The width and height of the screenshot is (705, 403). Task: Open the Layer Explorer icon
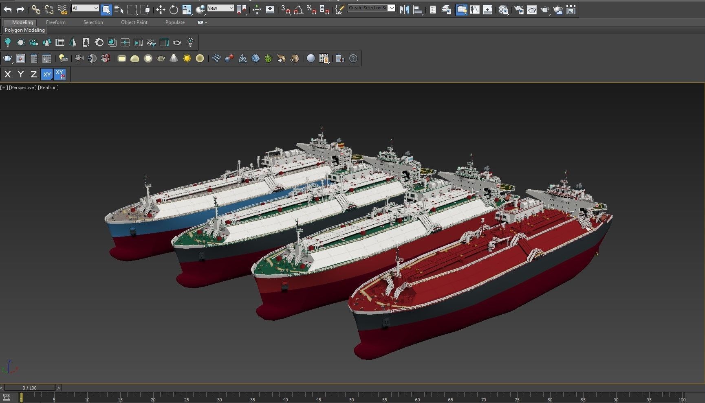coord(446,10)
